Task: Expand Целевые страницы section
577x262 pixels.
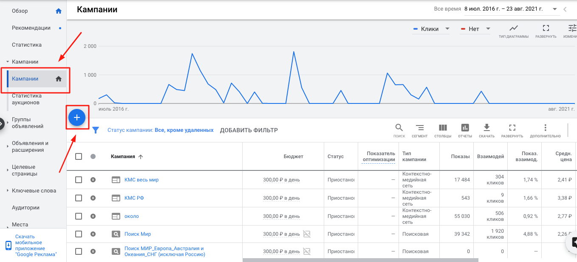Action: [7, 170]
